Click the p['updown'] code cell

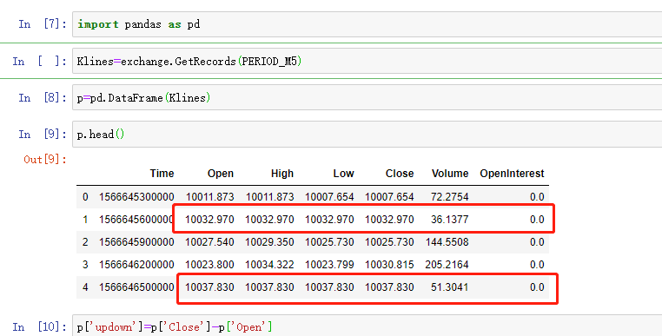(367, 326)
